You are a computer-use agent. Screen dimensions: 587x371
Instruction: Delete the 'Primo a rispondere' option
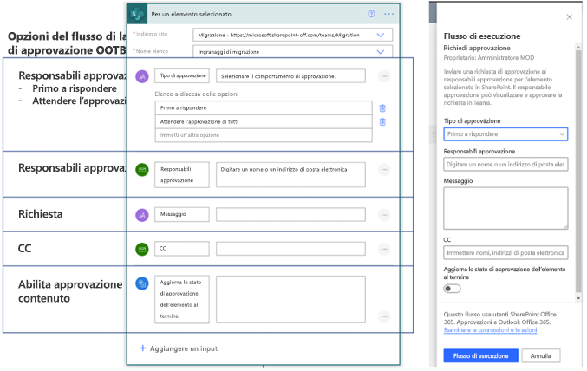click(384, 108)
